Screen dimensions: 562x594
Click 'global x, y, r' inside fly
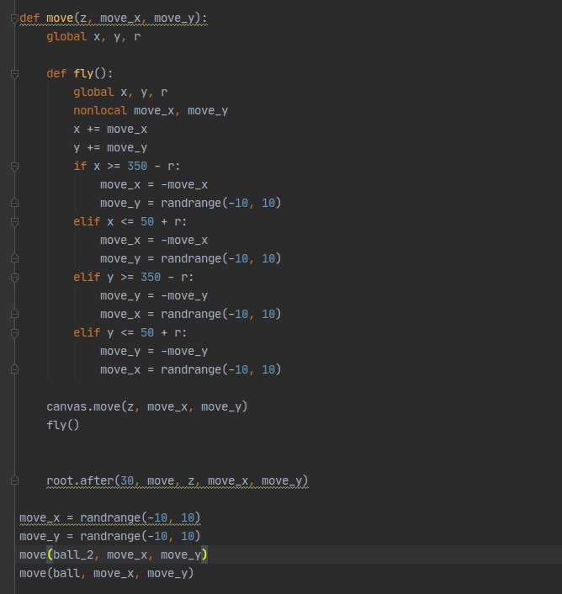coord(120,92)
